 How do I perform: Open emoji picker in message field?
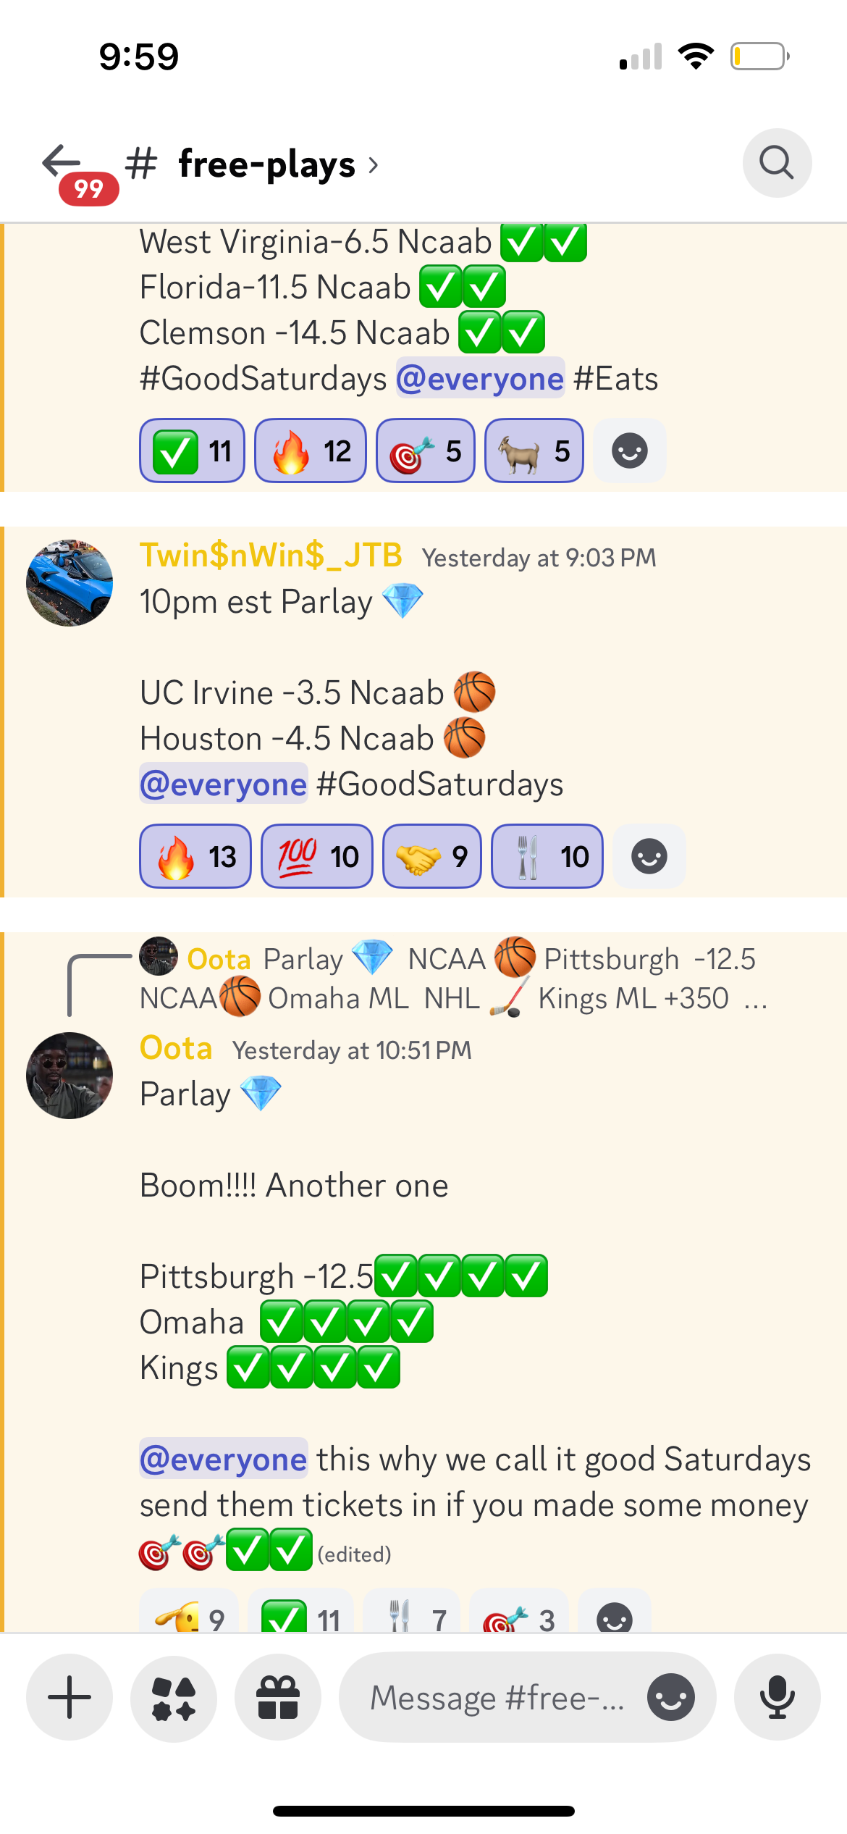[671, 1697]
